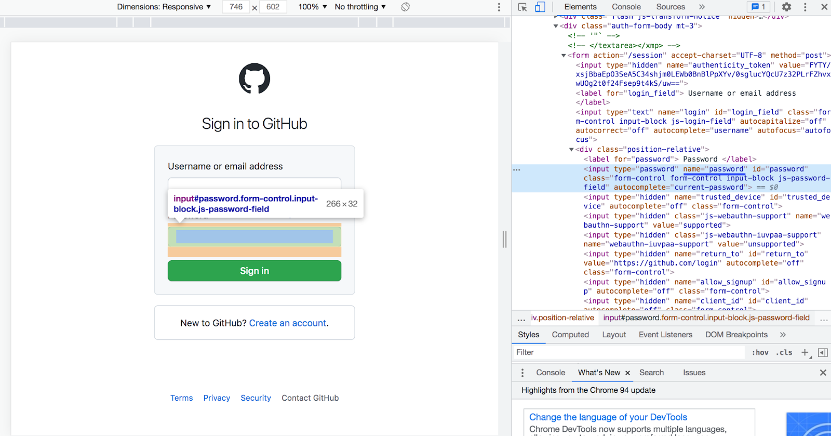Toggle the :hov element state option

pyautogui.click(x=760, y=352)
